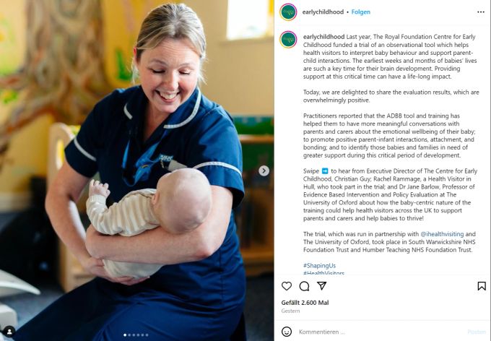Open the emoji picker smiley icon
Screen dimensions: 491x341
[x=287, y=332]
